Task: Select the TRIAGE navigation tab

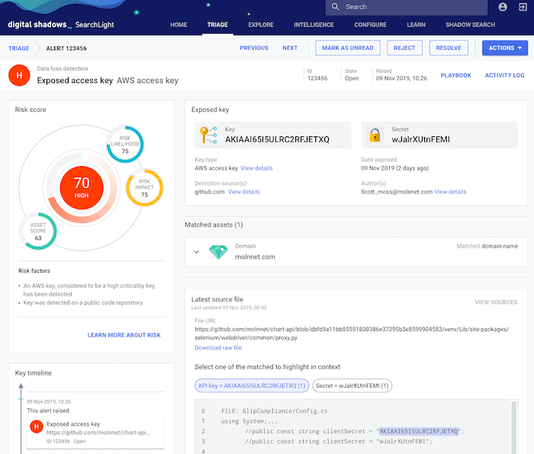Action: (x=217, y=25)
